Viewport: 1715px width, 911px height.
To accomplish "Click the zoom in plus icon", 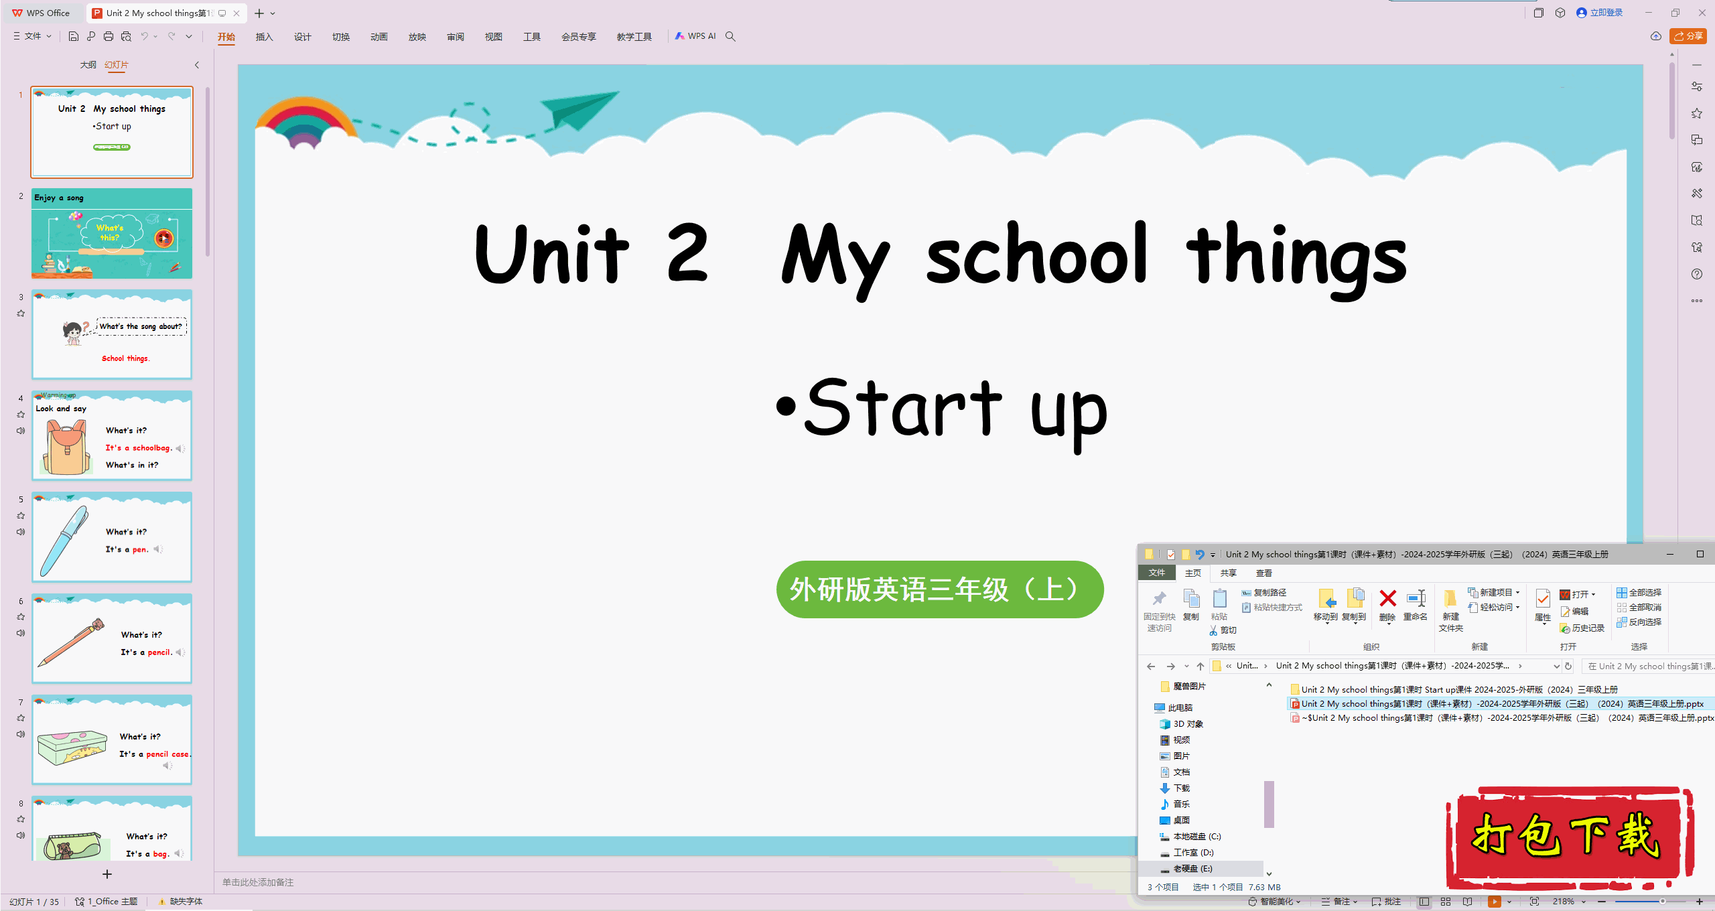I will click(1700, 902).
